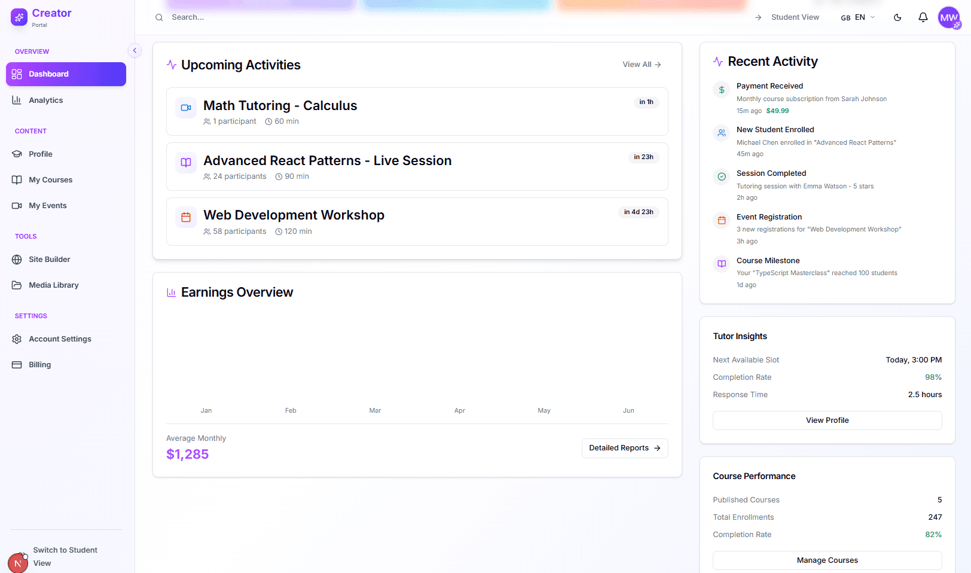Viewport: 971px width, 573px height.
Task: Click the Billing card icon in sidebar
Action: click(17, 364)
